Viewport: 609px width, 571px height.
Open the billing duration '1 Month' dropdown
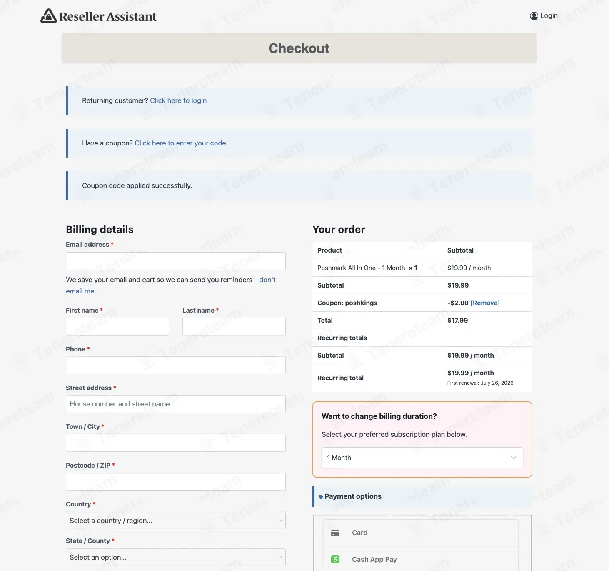pos(422,458)
